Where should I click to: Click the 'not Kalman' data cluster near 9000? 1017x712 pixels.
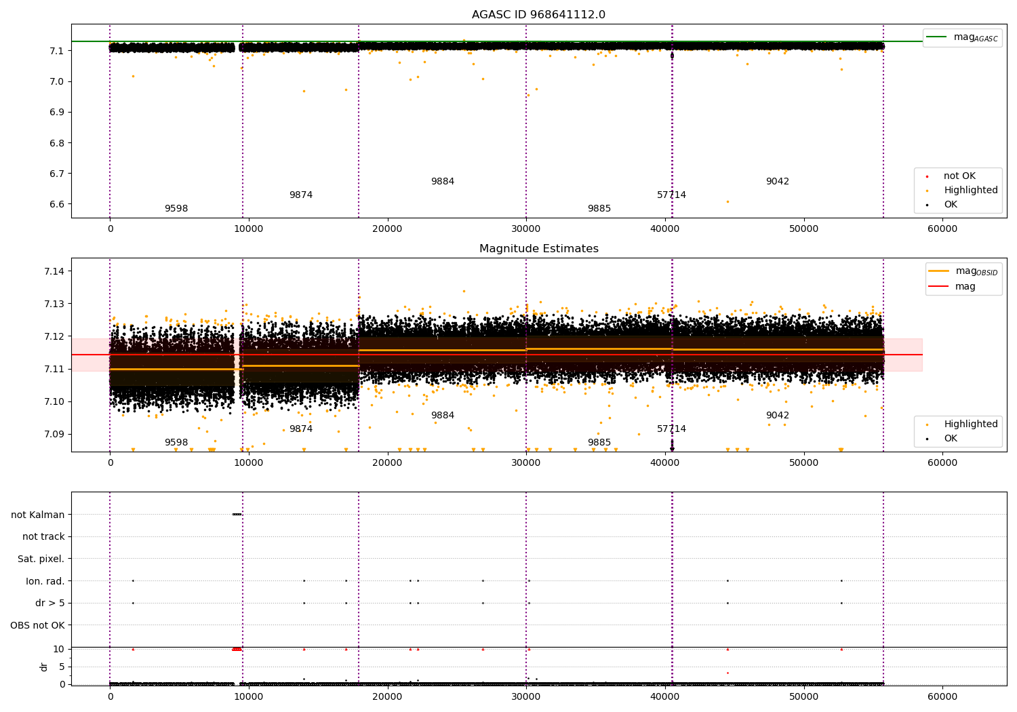(237, 514)
